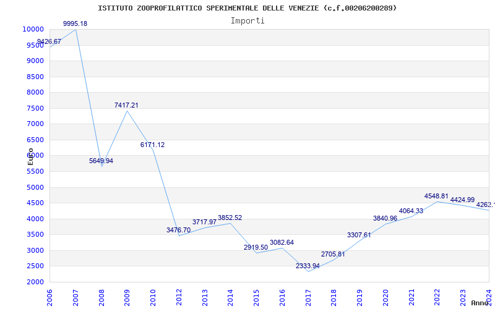495x309 pixels.
Task: Click the lowest value 2333.94
Action: pos(308,266)
